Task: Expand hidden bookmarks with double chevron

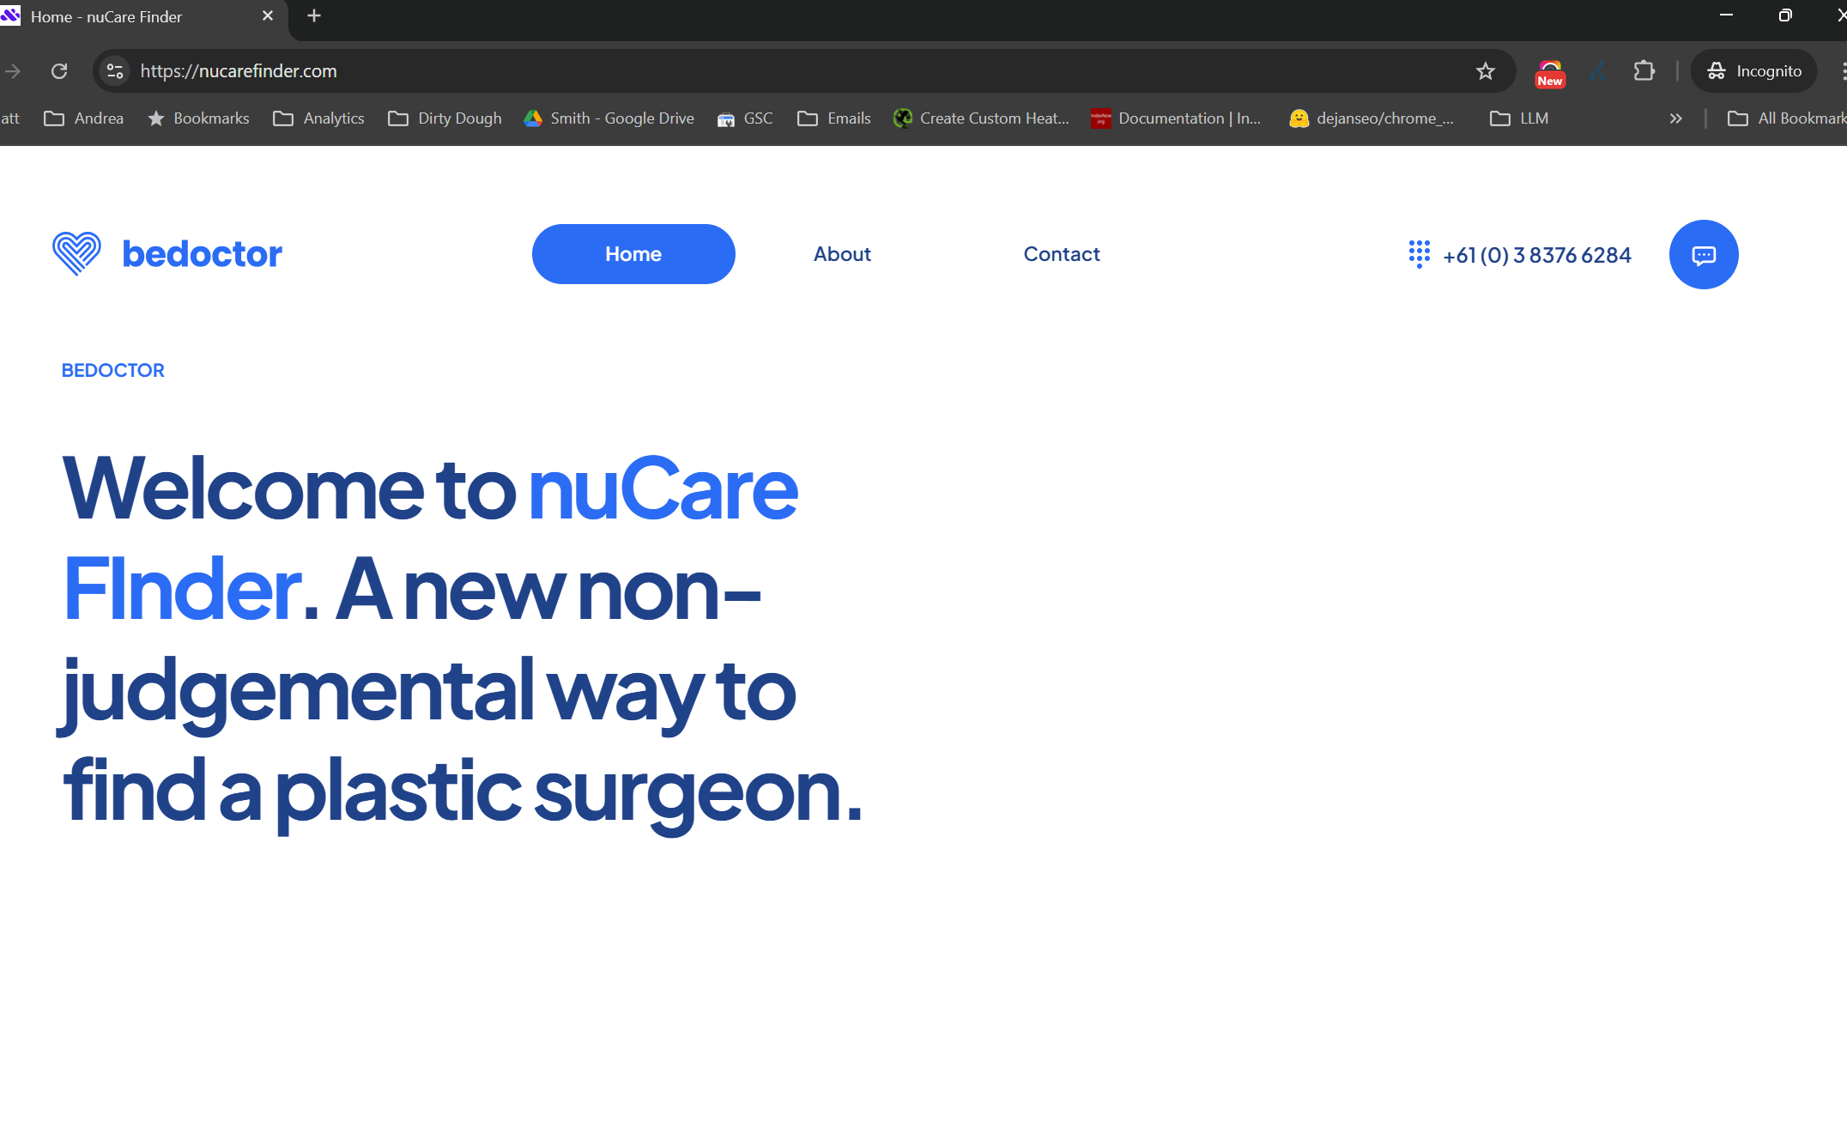Action: (x=1675, y=118)
